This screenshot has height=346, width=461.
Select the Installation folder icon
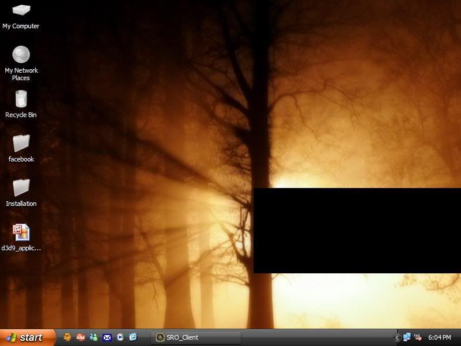point(21,188)
